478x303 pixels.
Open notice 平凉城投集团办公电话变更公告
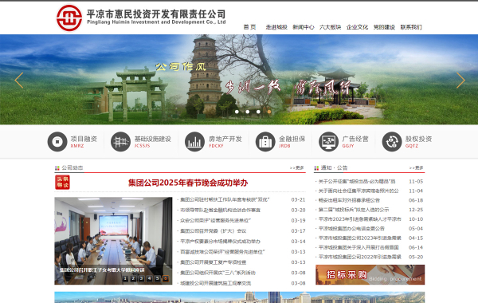[x=351, y=228]
